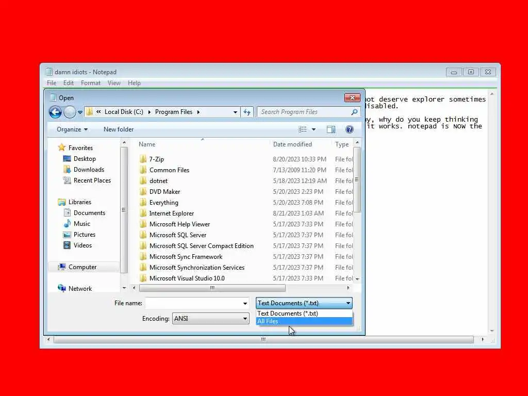
Task: Open the recent locations arrow beside Forward
Action: pos(80,112)
